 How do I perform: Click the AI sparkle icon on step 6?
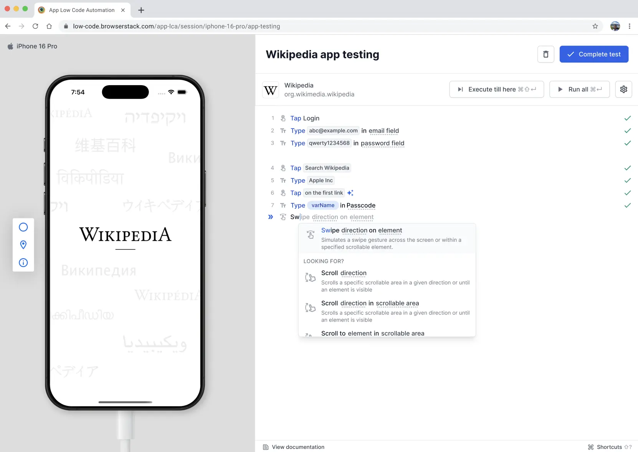pyautogui.click(x=350, y=193)
